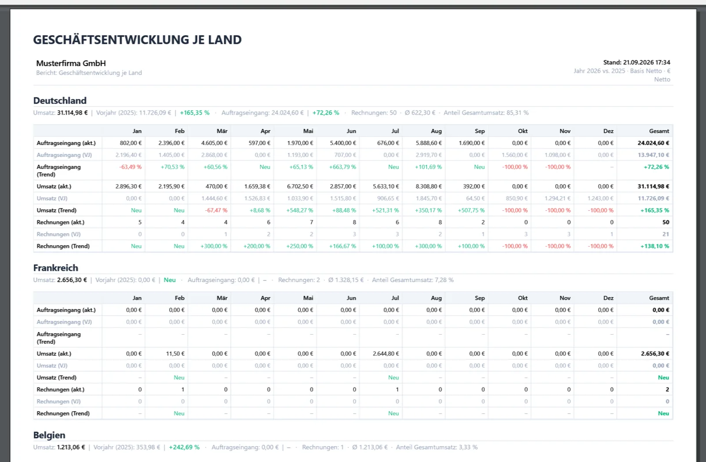The width and height of the screenshot is (706, 462).
Task: Click the timestamp 'Stand: 21.09.2026 17:34'
Action: [637, 62]
